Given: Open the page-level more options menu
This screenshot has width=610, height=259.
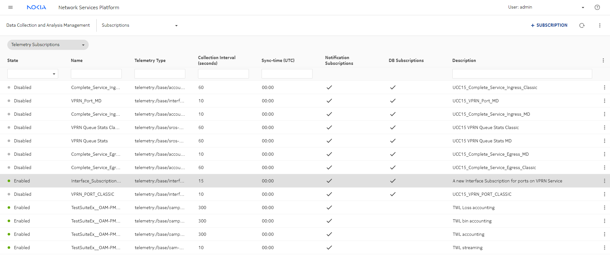Looking at the screenshot, I should 600,25.
